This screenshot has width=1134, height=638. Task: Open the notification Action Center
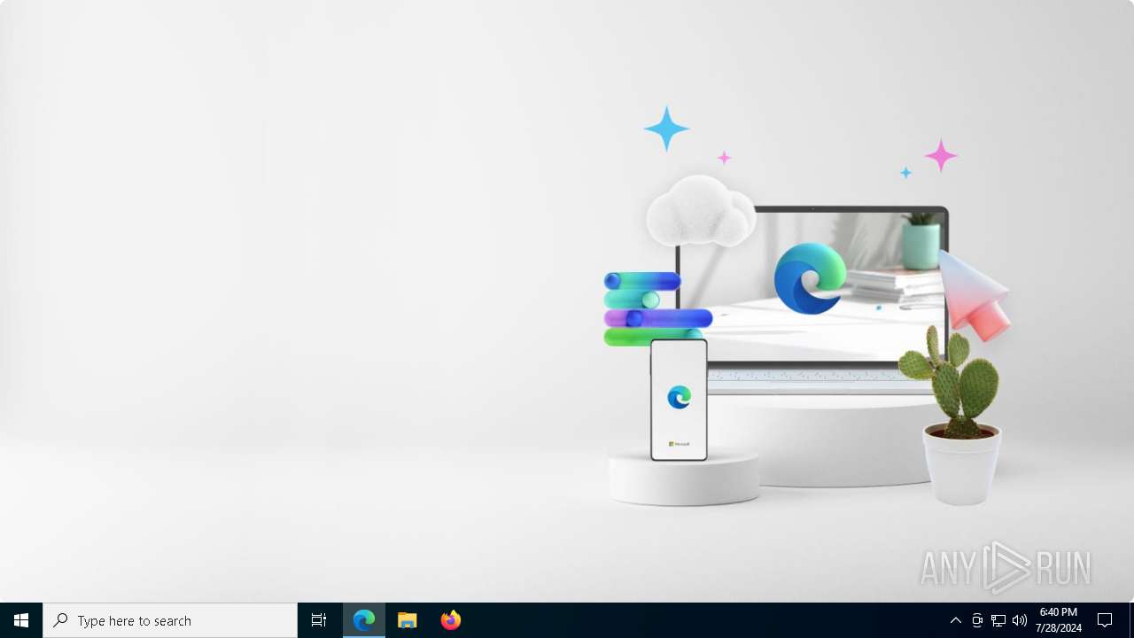[1105, 620]
